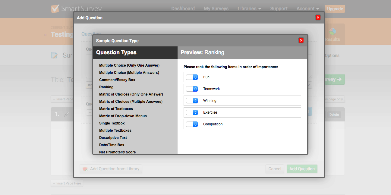Viewport: 391px width, 195px height.
Task: Select Matrix of Choices (Multiple Answers)
Action: [131, 102]
